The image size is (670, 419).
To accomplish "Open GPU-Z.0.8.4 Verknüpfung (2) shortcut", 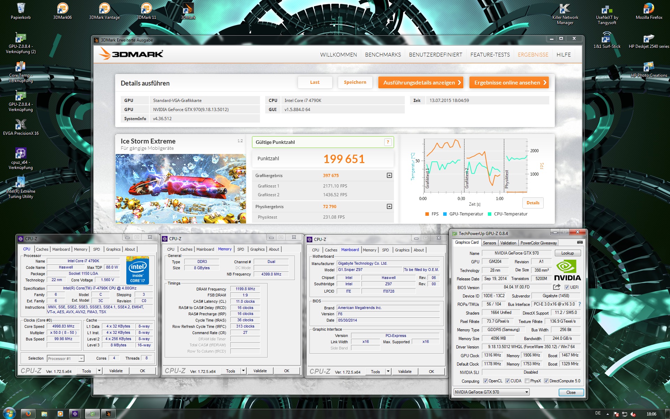I will coord(21,43).
